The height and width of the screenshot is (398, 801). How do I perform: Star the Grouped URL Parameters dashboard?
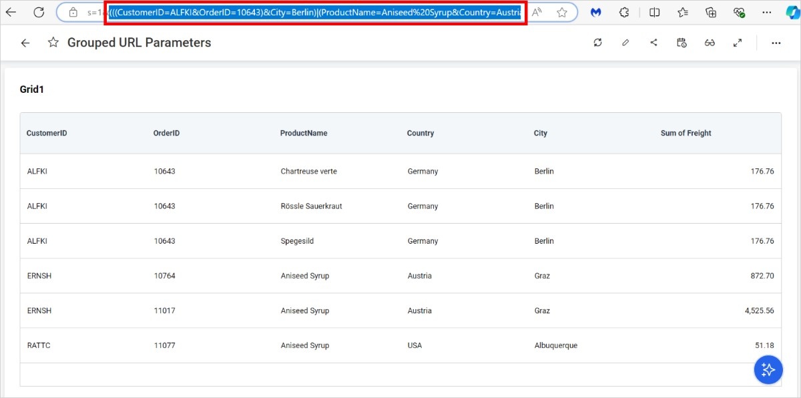click(x=53, y=42)
